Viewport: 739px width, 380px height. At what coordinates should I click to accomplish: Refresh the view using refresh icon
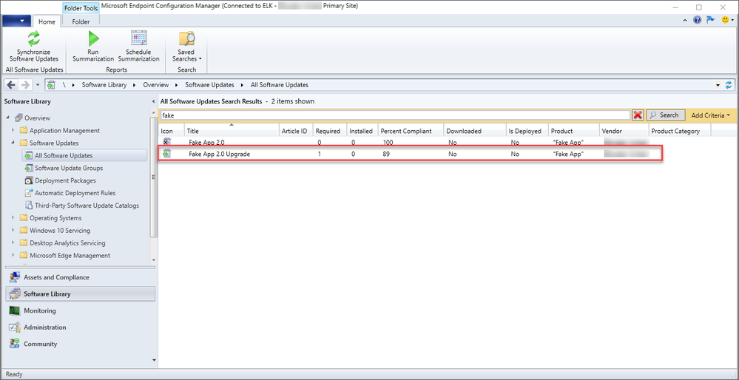tap(729, 85)
